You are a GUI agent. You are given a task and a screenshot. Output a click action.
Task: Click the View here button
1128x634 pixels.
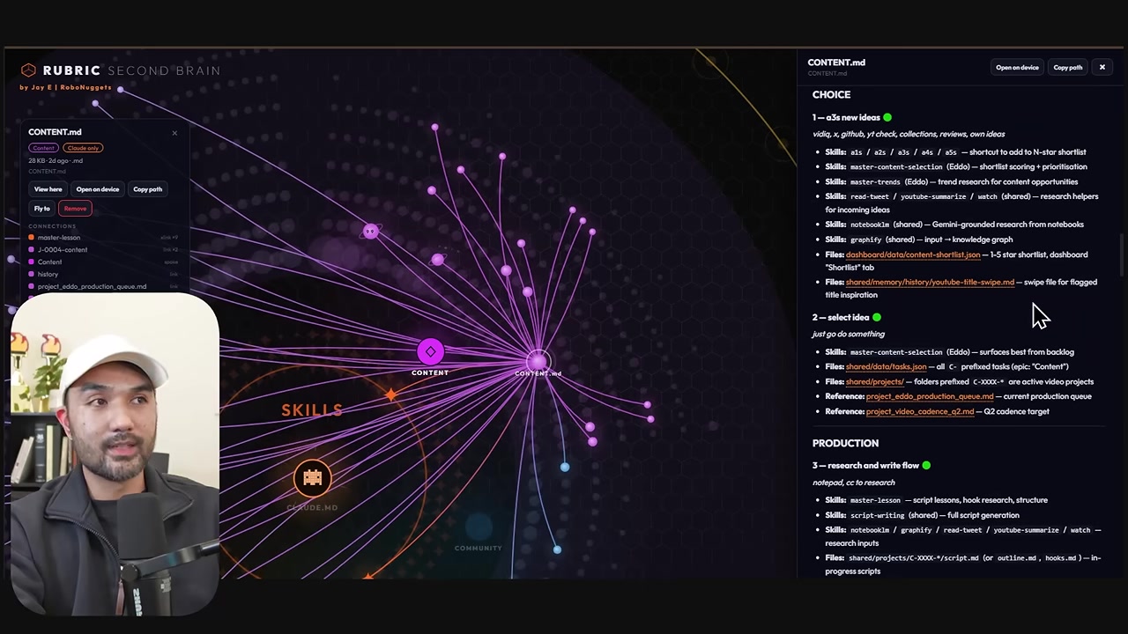48,189
